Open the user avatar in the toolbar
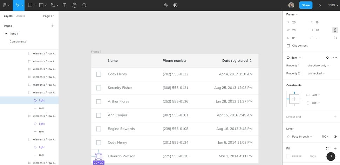The image size is (340, 165). 291,5
